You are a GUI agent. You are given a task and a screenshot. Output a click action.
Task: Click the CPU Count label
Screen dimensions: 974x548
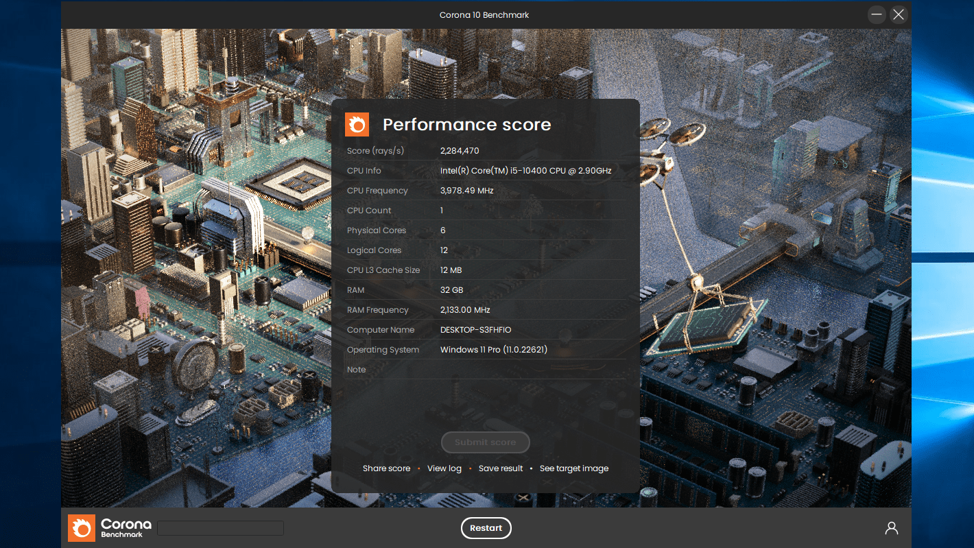click(x=369, y=211)
